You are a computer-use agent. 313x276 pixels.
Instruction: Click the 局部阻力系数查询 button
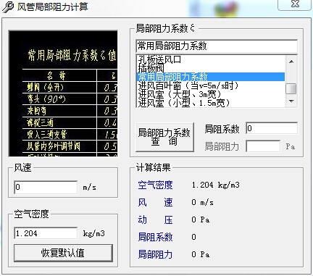(x=164, y=137)
